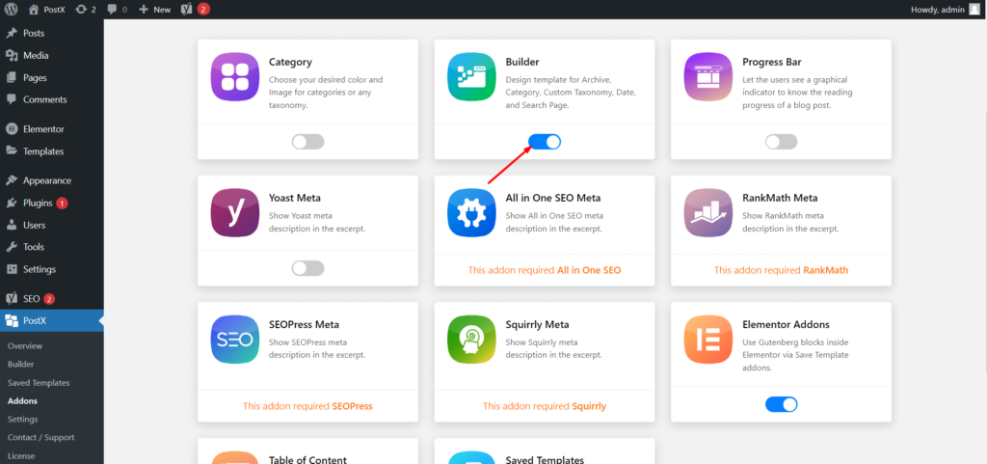Click the SEOPress required plugin link

tap(353, 406)
